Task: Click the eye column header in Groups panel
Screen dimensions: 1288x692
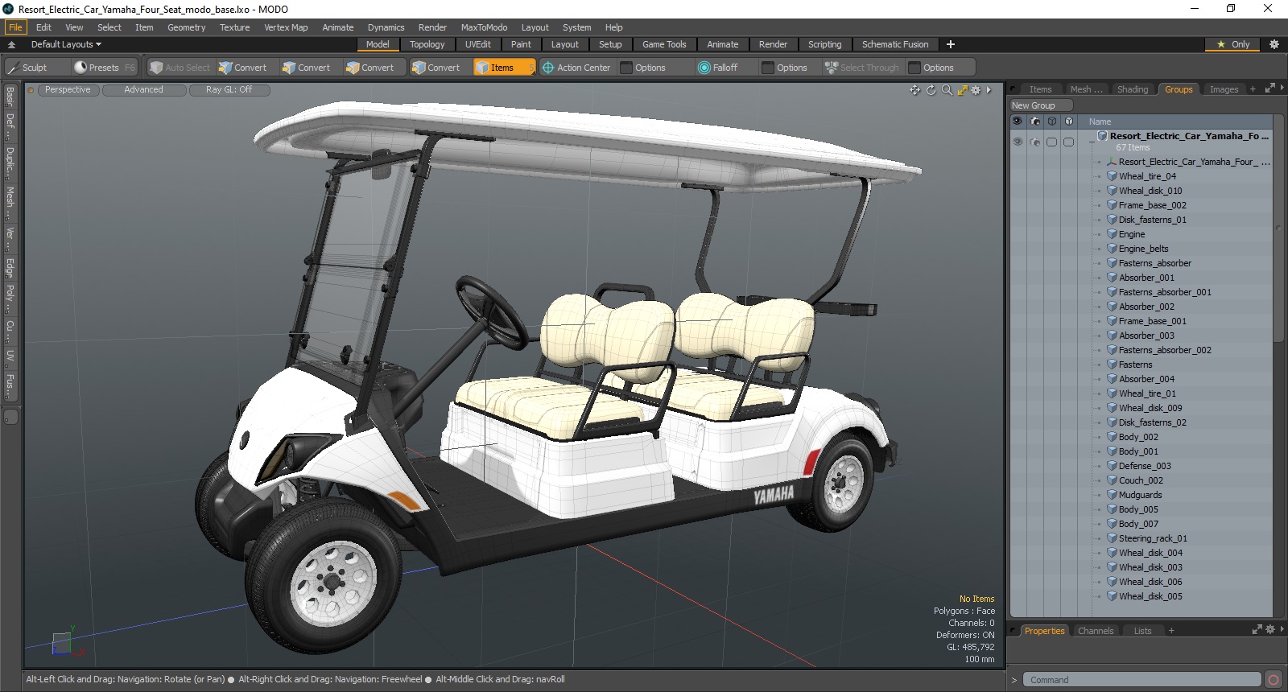Action: pos(1018,122)
